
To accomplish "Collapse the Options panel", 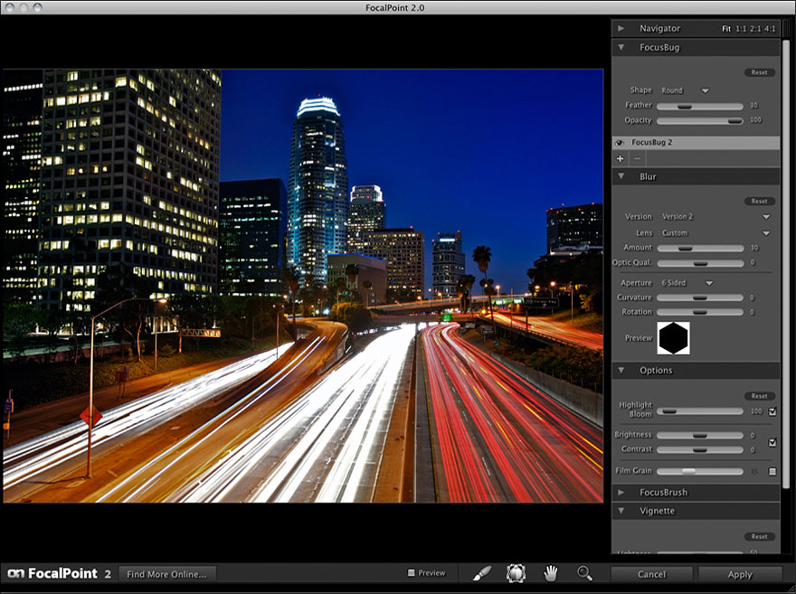I will [x=621, y=371].
